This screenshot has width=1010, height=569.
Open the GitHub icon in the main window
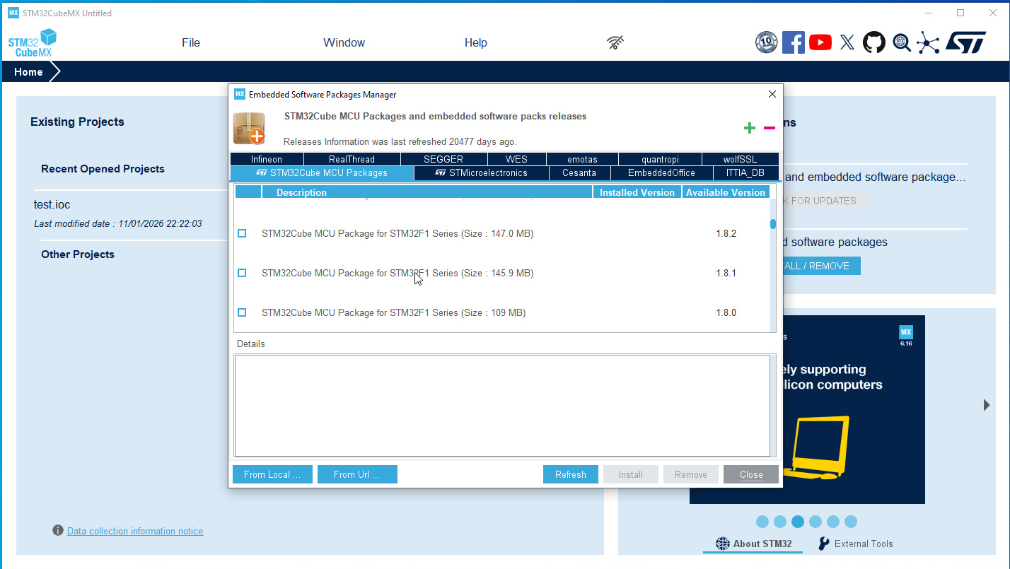[874, 42]
